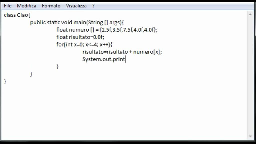Click the vertical scrollbar track
Screen dimensions: 256x144
tap(250, 75)
